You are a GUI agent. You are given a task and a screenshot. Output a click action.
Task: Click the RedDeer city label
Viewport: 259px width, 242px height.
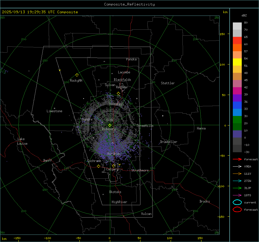click(122, 87)
